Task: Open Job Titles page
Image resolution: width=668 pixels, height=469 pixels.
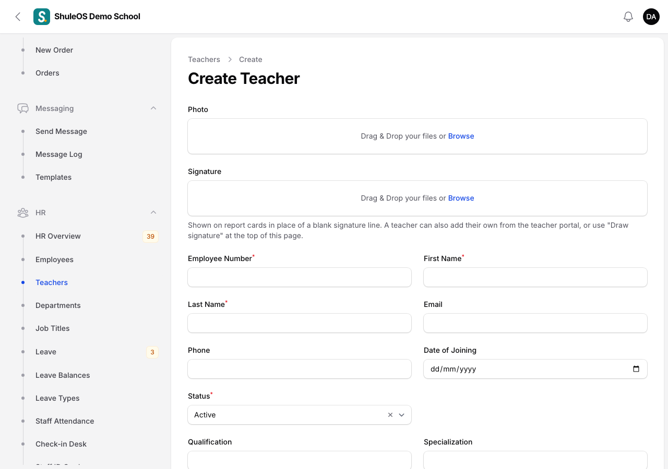Action: [x=52, y=328]
